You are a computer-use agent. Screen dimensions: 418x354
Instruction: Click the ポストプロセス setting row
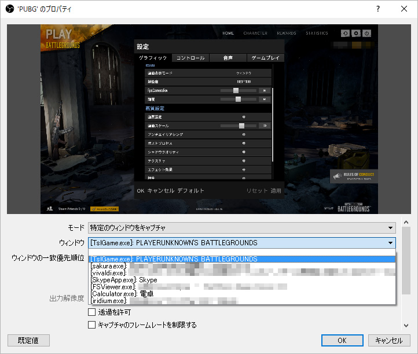208,143
